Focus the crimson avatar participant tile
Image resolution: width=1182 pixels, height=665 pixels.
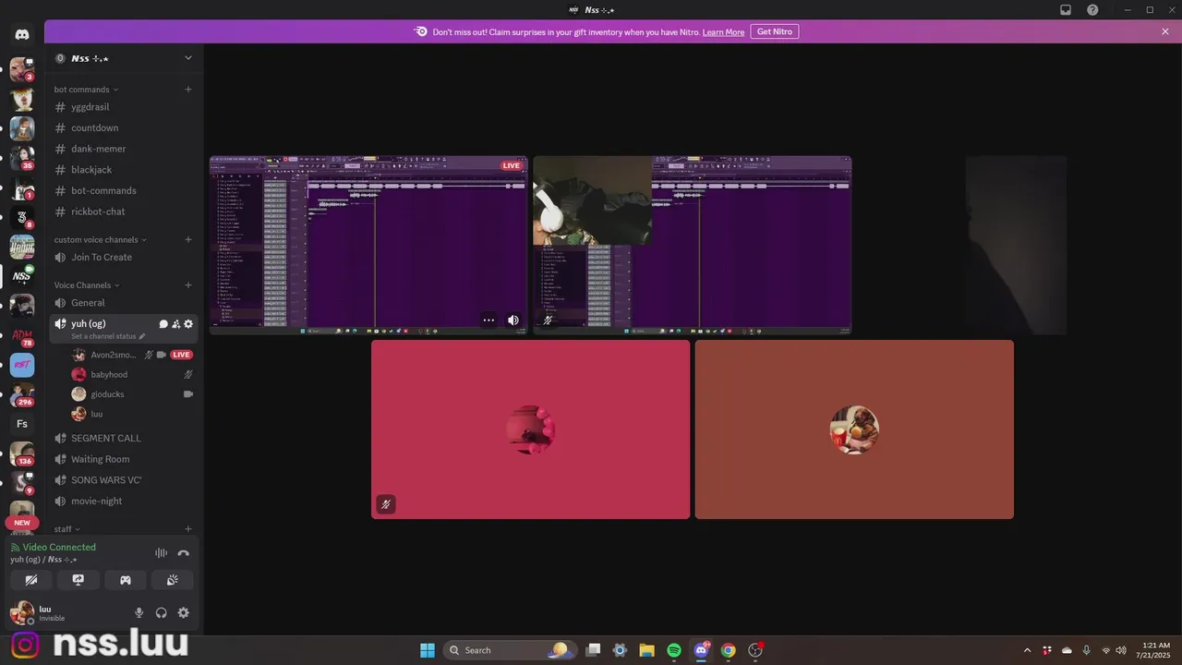tap(531, 429)
